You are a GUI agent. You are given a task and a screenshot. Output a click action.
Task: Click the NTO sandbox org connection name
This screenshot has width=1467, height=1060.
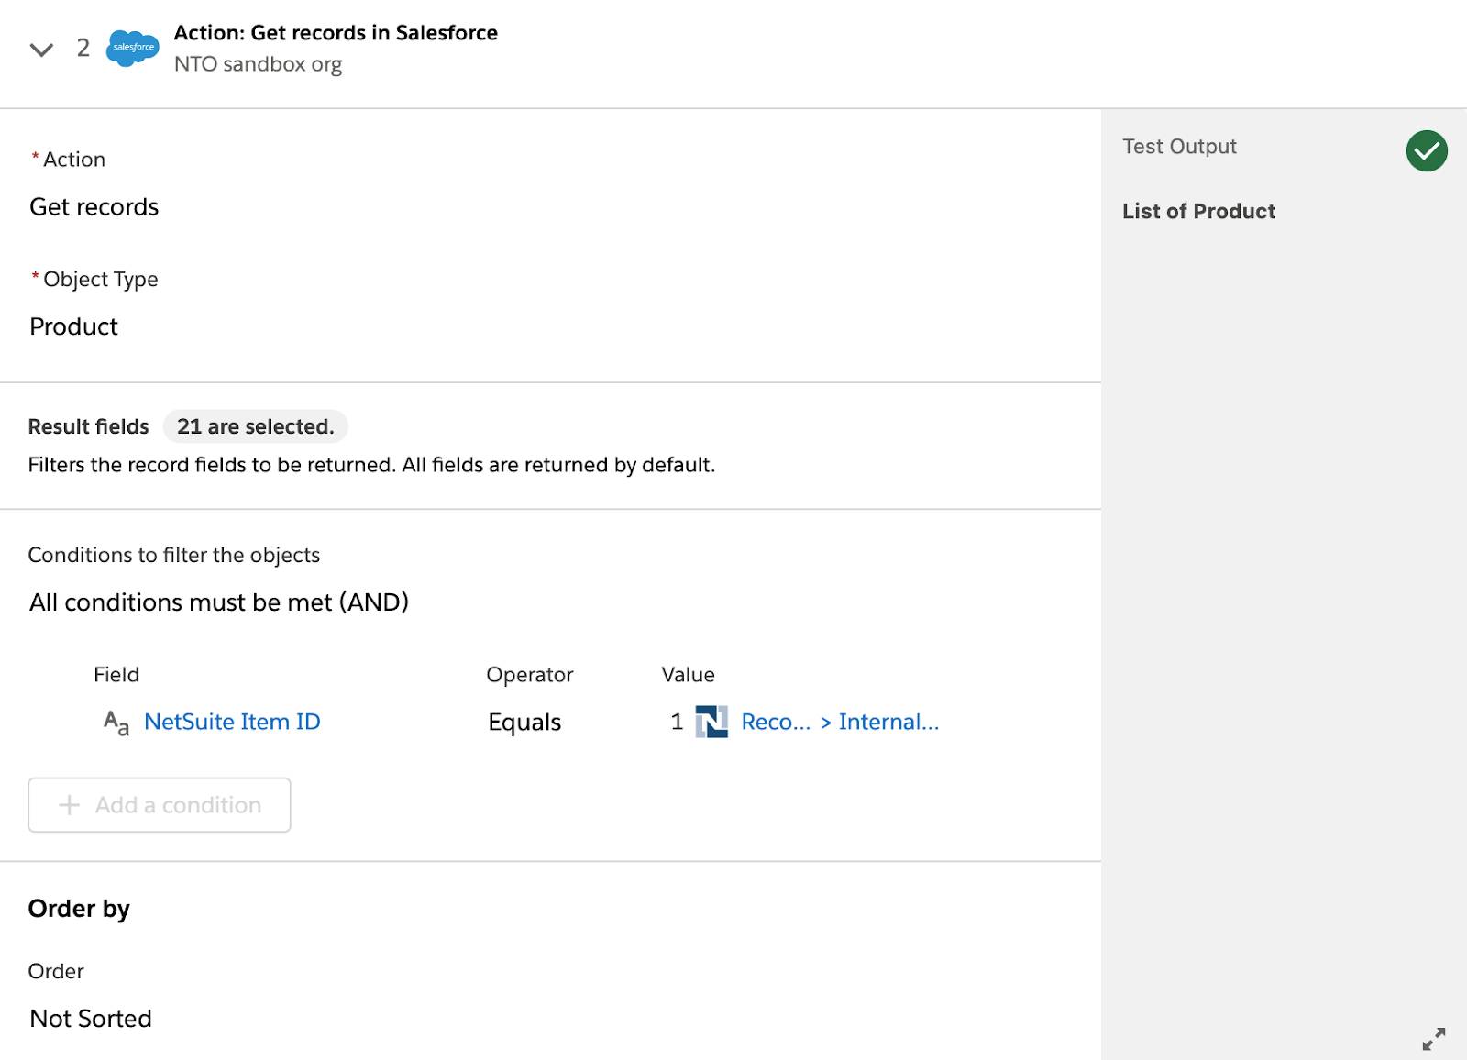pos(258,64)
